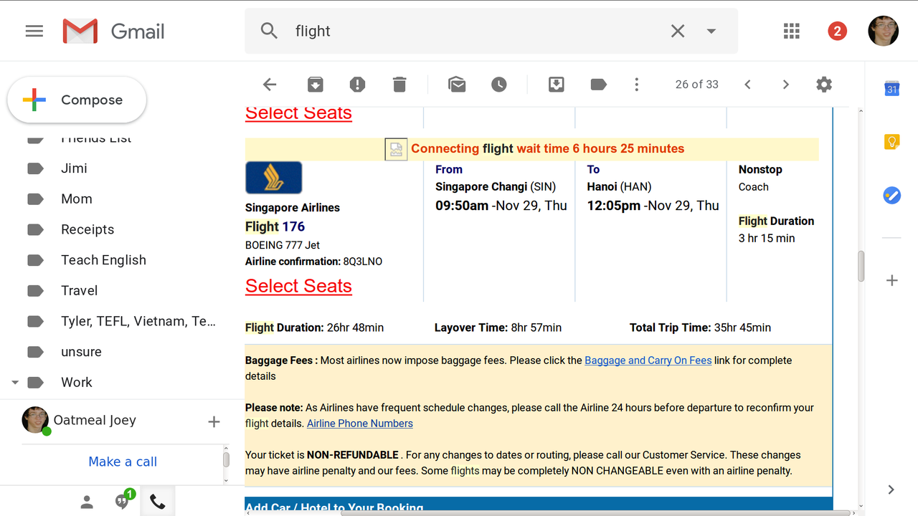
Task: Open the unsure label
Action: coord(81,352)
